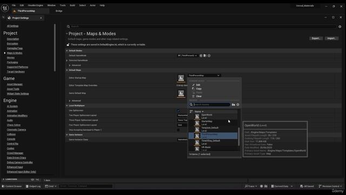Click the Export button
The width and height of the screenshot is (346, 195).
316,38
